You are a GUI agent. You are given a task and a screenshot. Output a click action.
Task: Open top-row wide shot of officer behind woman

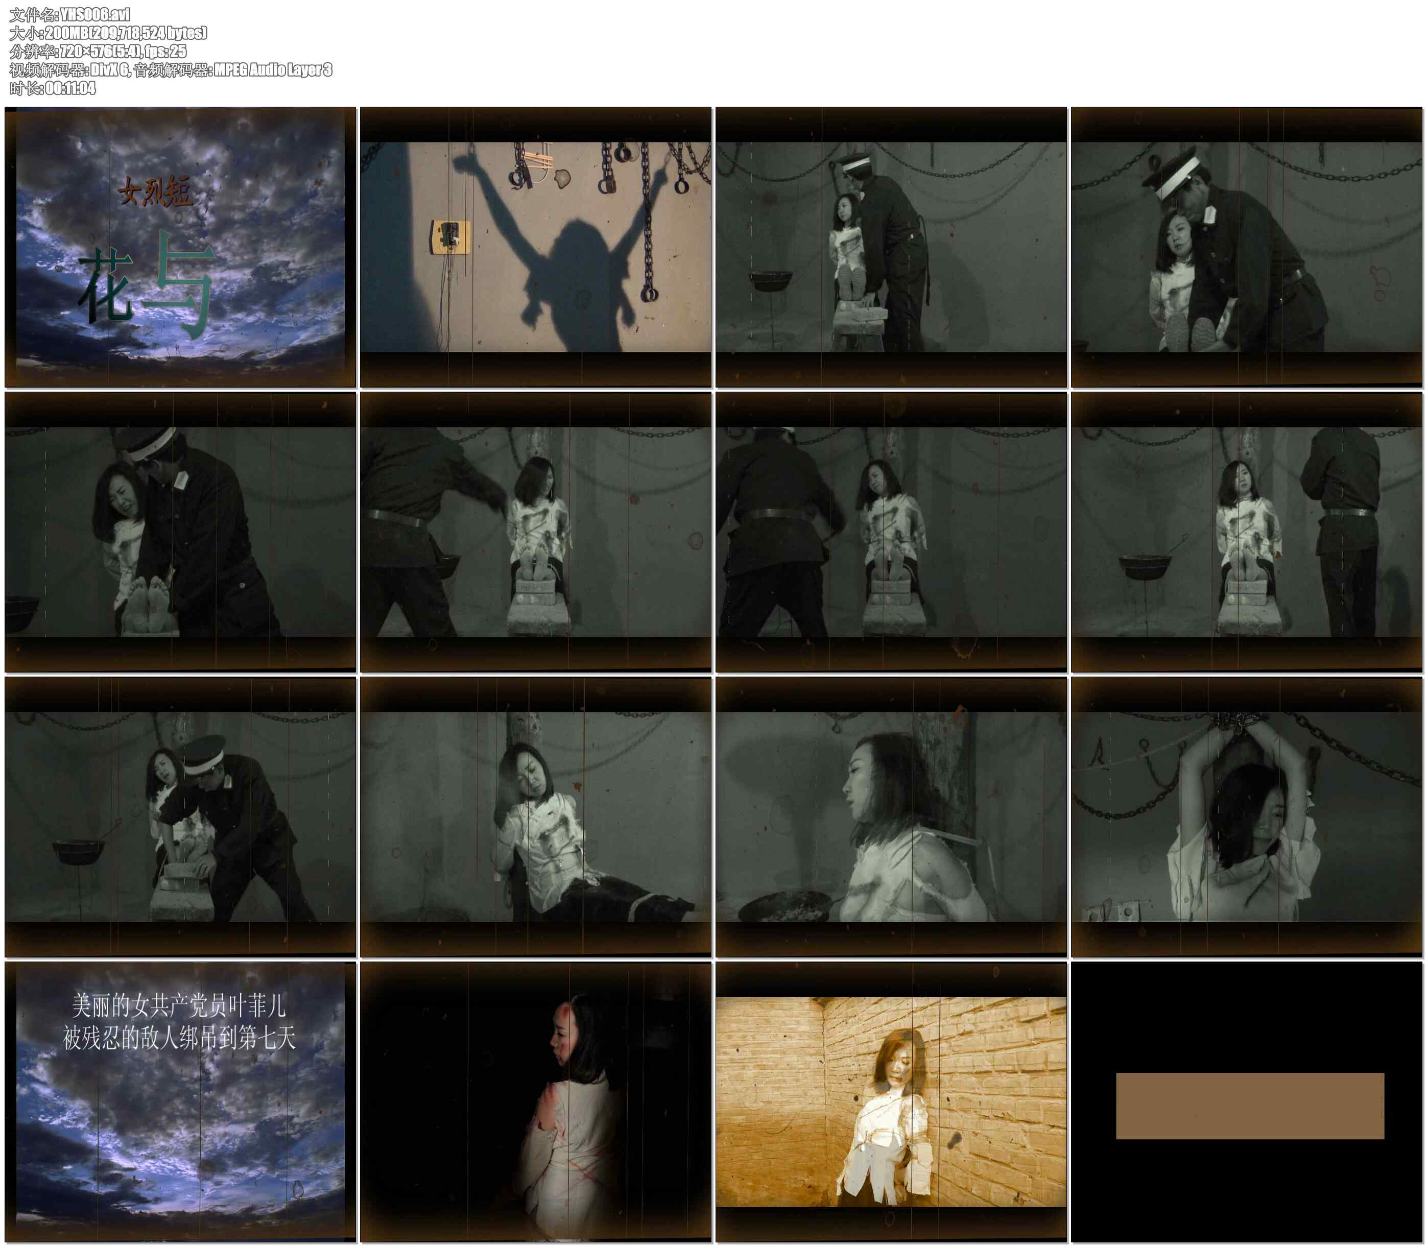pyautogui.click(x=891, y=247)
